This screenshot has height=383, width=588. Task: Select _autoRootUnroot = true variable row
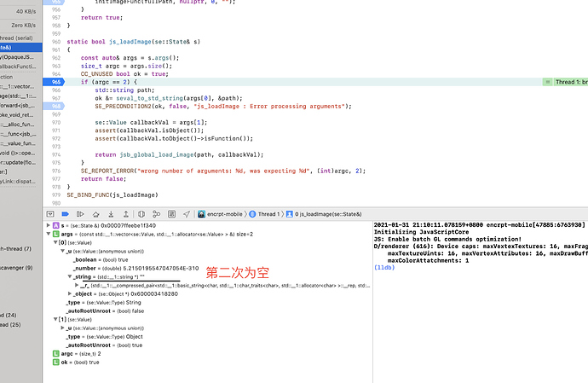tap(104, 345)
